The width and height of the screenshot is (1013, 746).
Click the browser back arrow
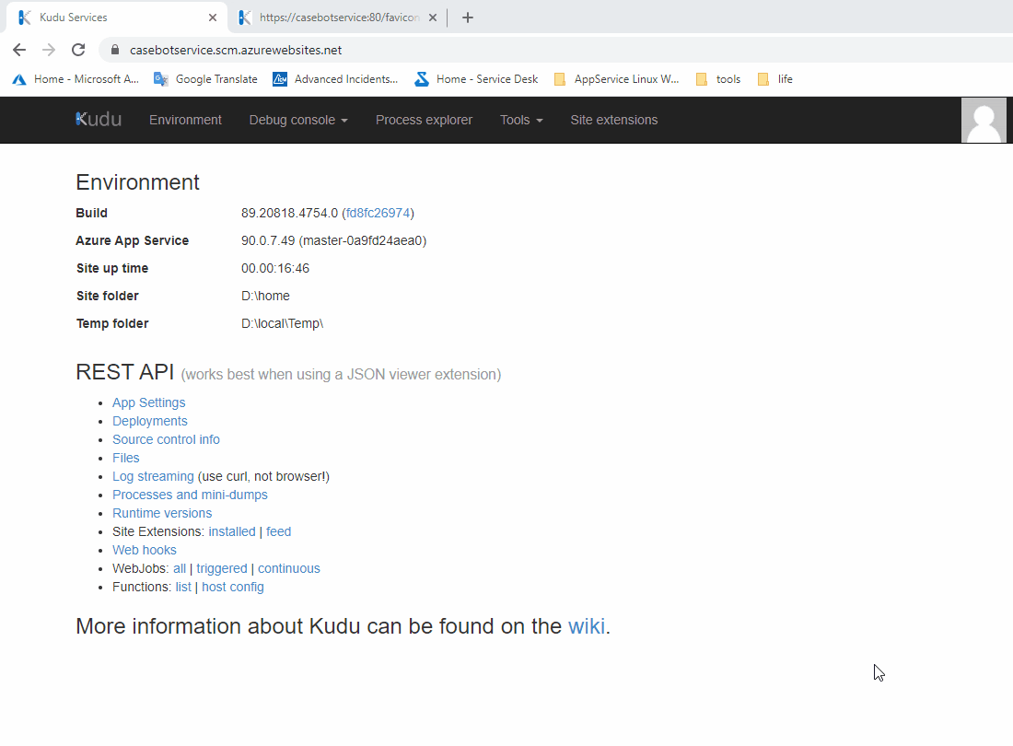point(19,50)
